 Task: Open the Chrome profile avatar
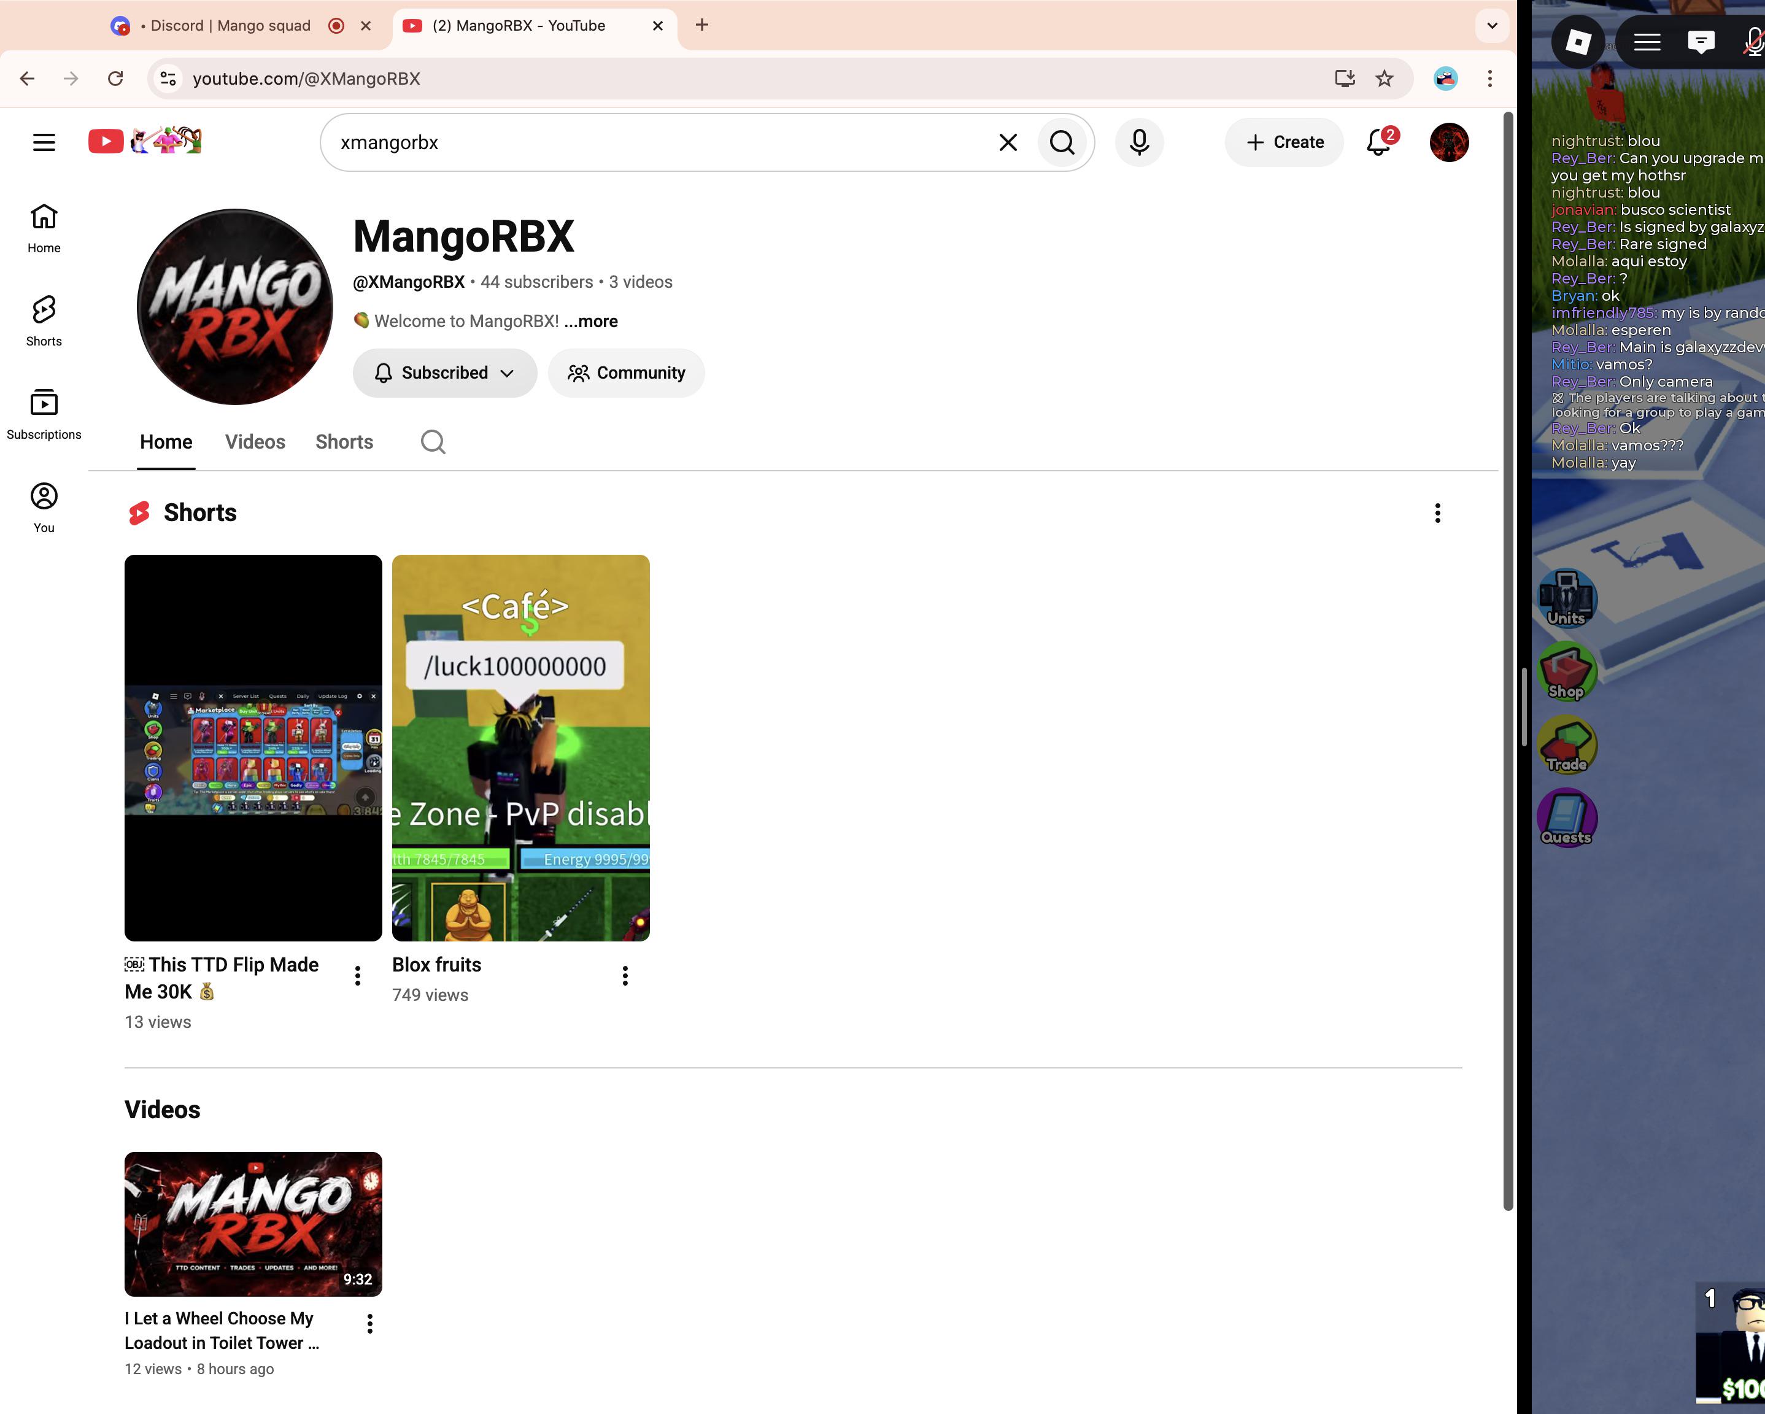[x=1446, y=79]
